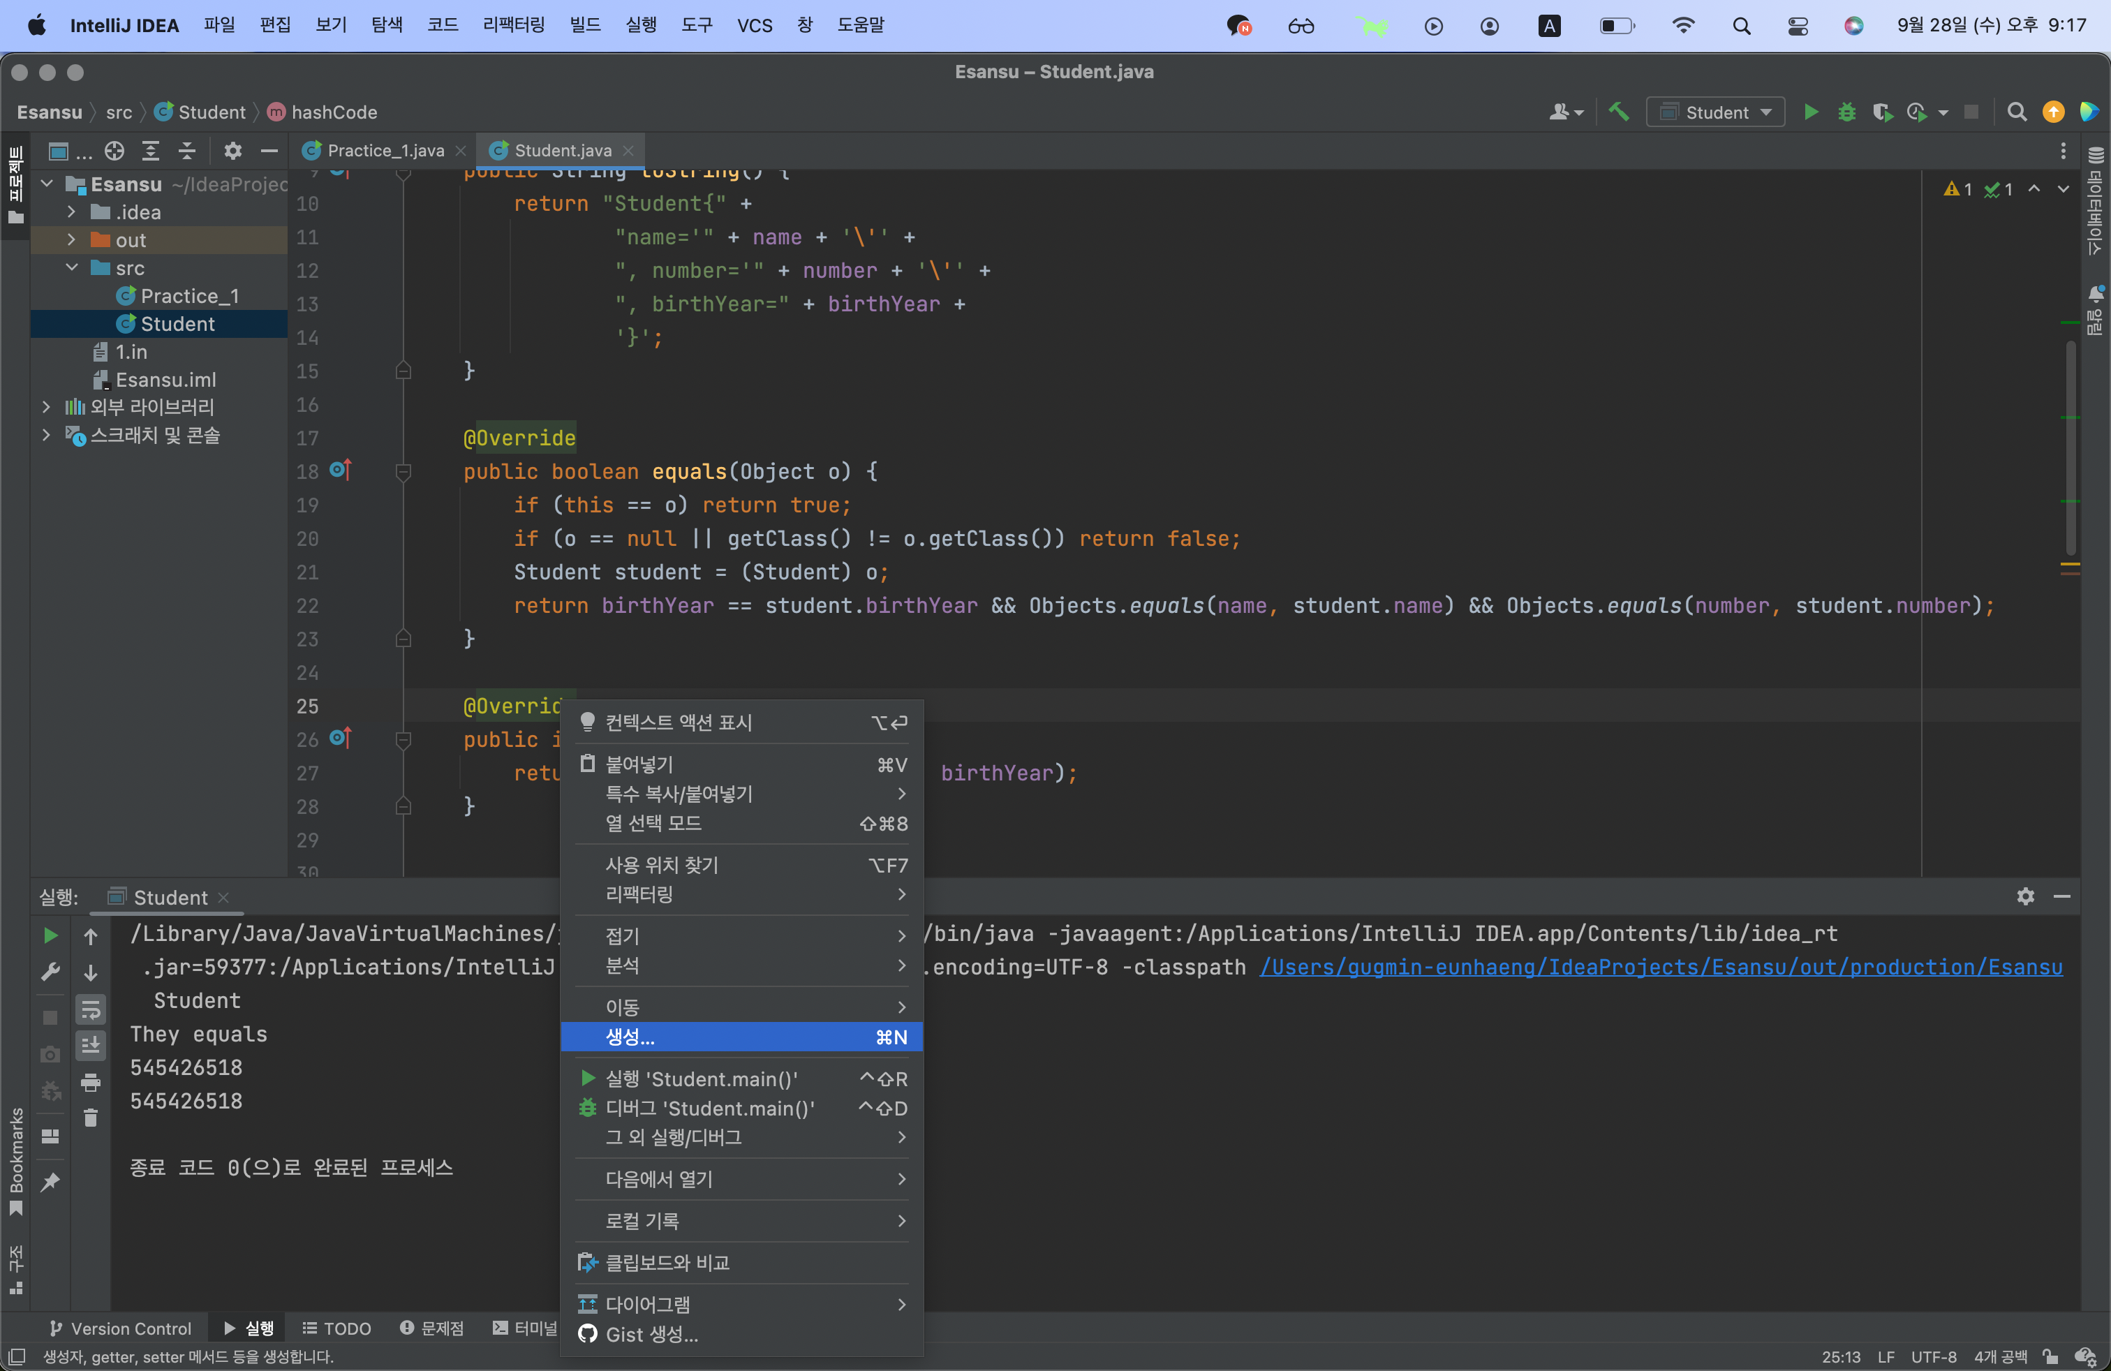Click the Rerun icon in Run panel

pyautogui.click(x=50, y=935)
